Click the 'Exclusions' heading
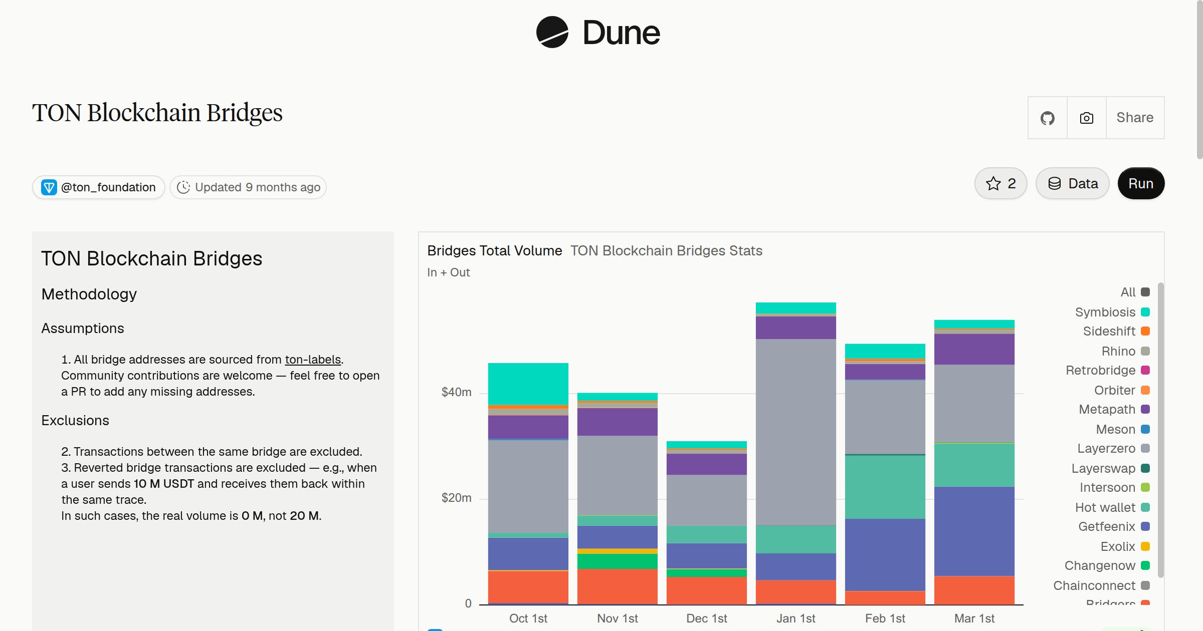This screenshot has width=1203, height=631. [75, 420]
